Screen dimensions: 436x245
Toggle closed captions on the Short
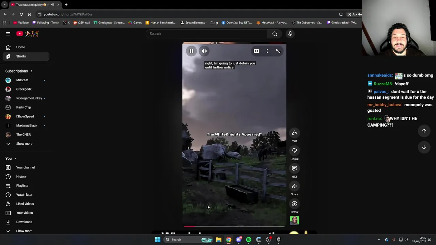point(256,51)
